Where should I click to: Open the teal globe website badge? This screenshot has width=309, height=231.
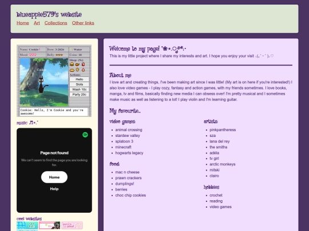click(x=27, y=225)
